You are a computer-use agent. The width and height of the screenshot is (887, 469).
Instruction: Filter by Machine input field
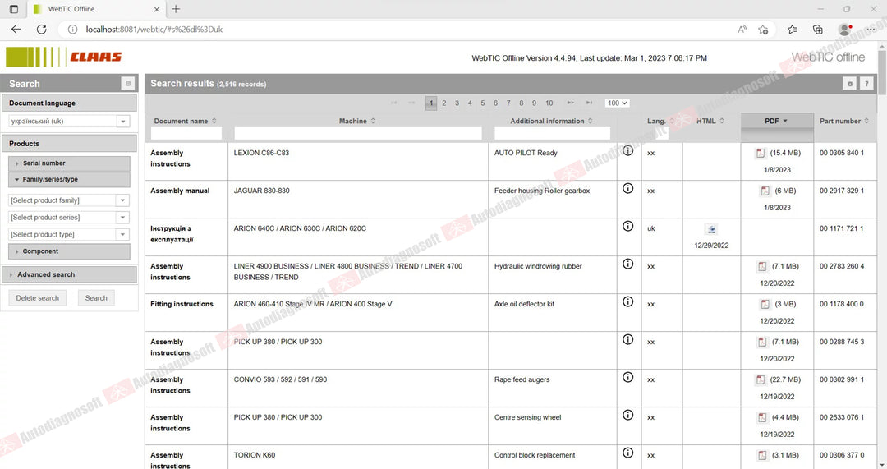[x=358, y=134]
